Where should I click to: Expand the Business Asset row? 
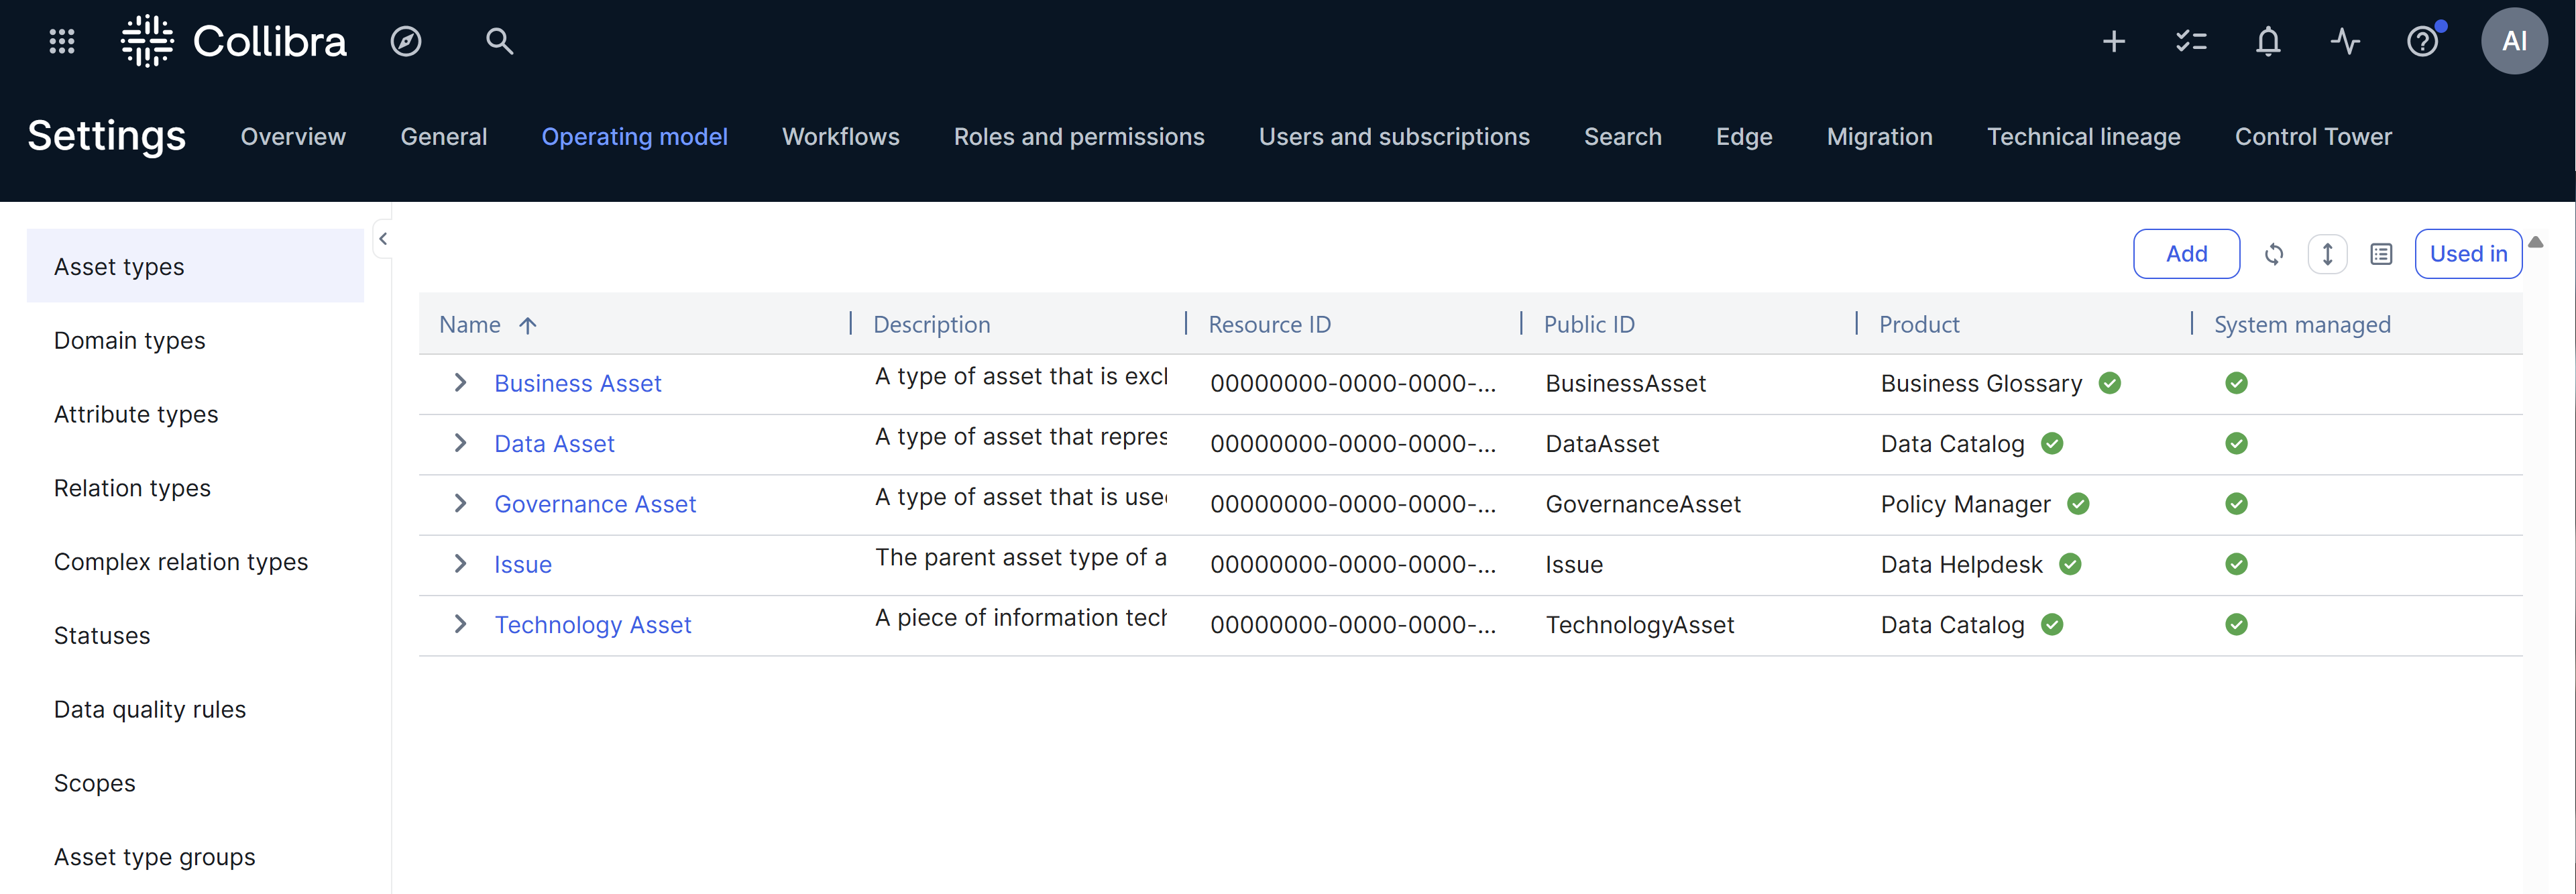pyautogui.click(x=460, y=383)
